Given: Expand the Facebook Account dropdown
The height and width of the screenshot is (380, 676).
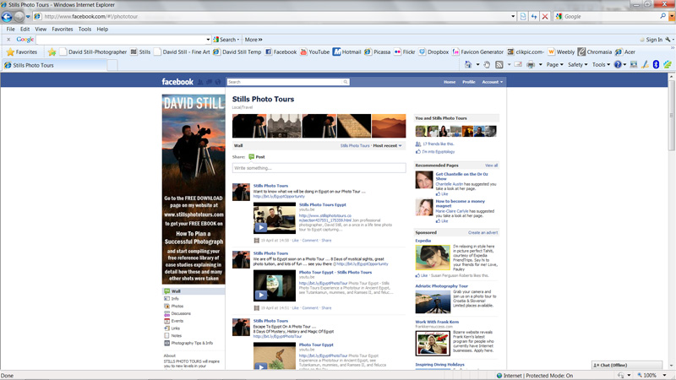Looking at the screenshot, I should click(492, 82).
